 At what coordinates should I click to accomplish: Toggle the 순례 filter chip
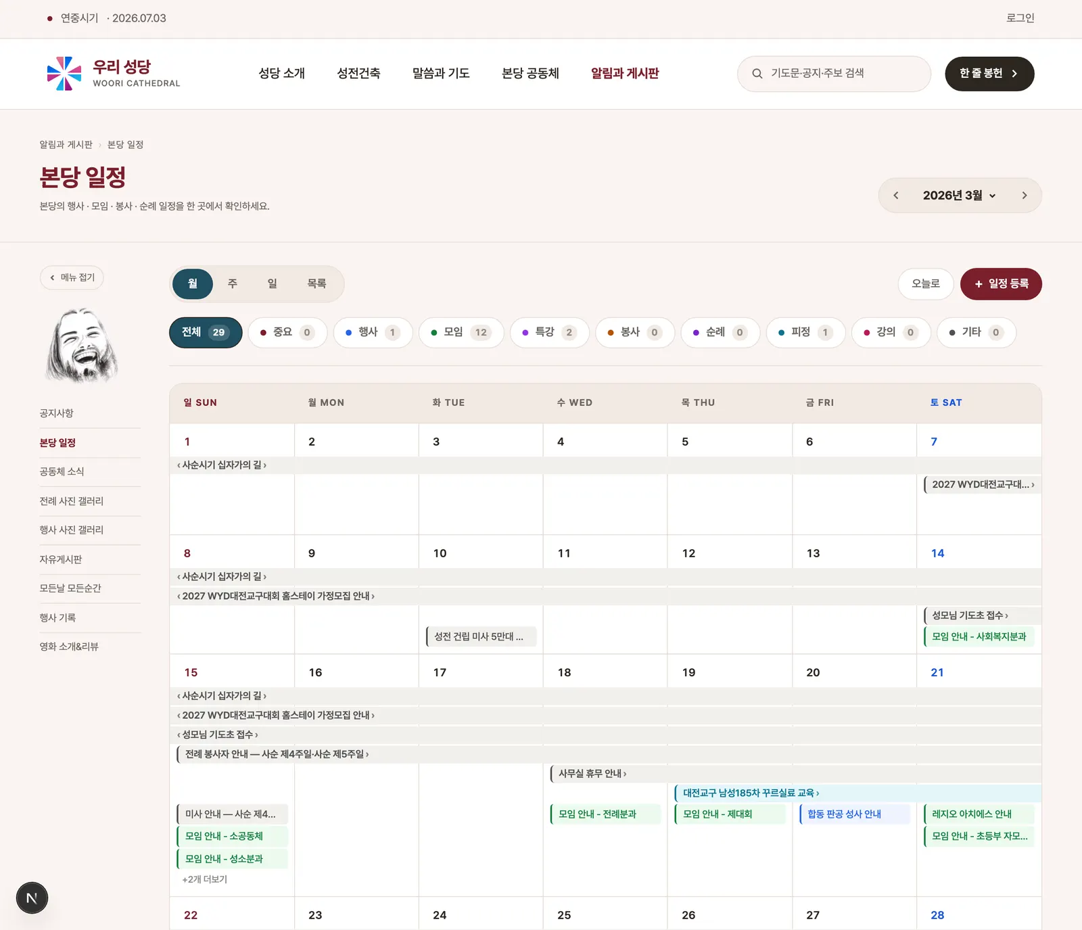click(720, 332)
